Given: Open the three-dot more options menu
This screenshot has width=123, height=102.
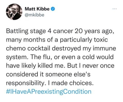Looking at the screenshot, I should [115, 9].
